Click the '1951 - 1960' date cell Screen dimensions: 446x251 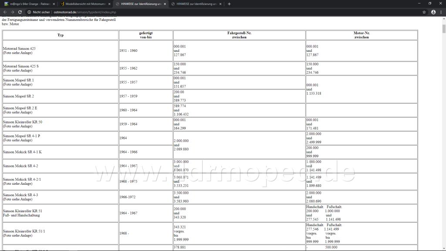tap(145, 51)
